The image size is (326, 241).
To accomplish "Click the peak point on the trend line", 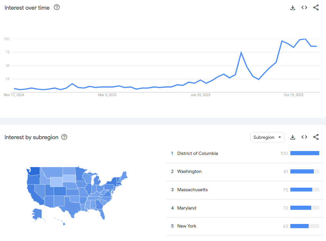I will coord(305,39).
